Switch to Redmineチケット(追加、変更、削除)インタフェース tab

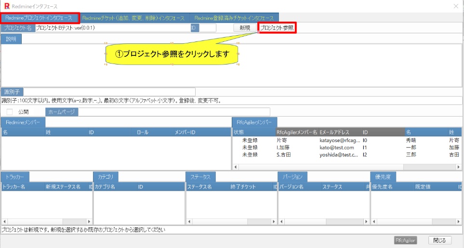click(x=134, y=18)
